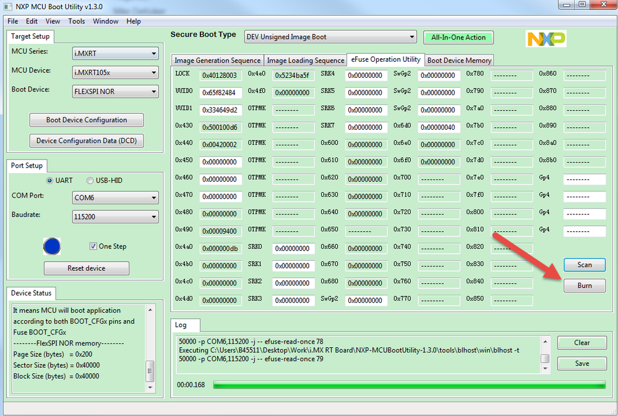Open the View menu
The image size is (618, 416).
pyautogui.click(x=53, y=21)
